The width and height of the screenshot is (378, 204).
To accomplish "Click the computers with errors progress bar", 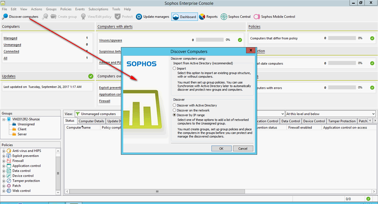I will pyautogui.click(x=342, y=88).
